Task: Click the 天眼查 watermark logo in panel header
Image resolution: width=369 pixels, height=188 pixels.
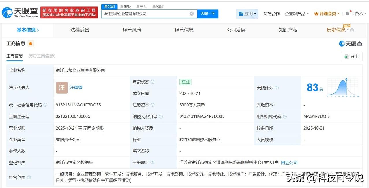Action: pos(351,43)
